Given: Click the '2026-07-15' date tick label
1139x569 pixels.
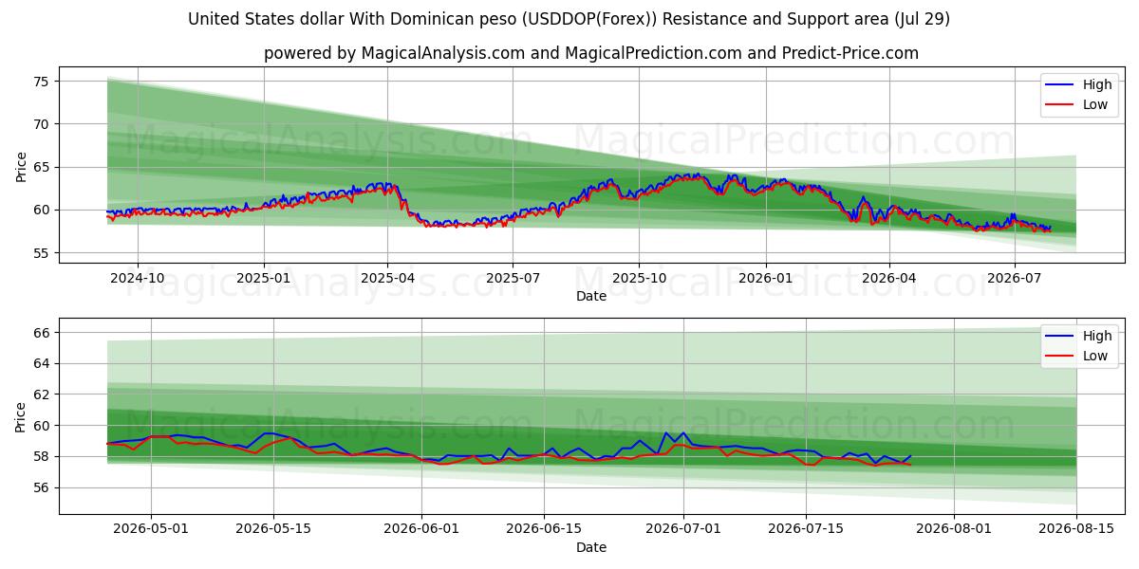Looking at the screenshot, I should point(806,530).
